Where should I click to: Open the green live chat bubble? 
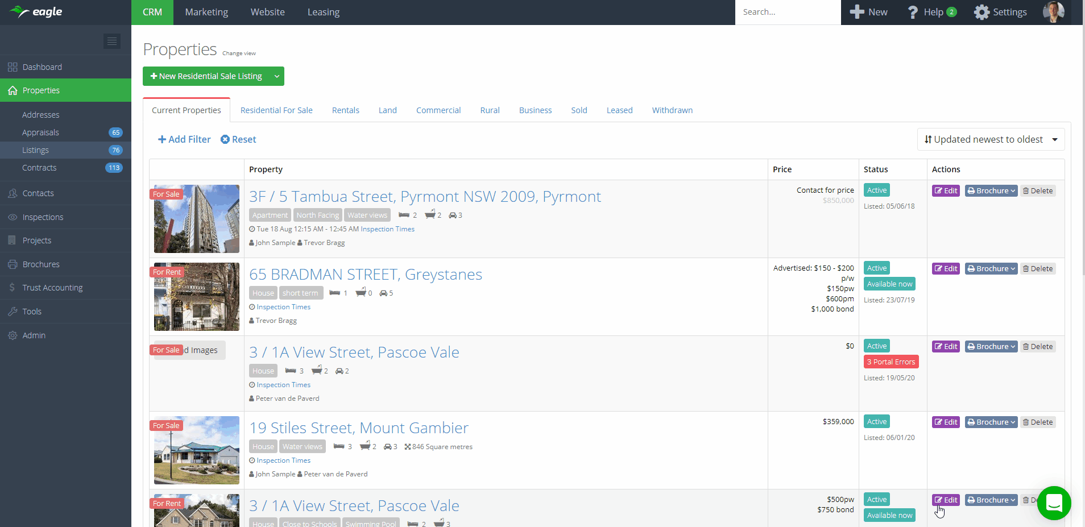pos(1054,503)
